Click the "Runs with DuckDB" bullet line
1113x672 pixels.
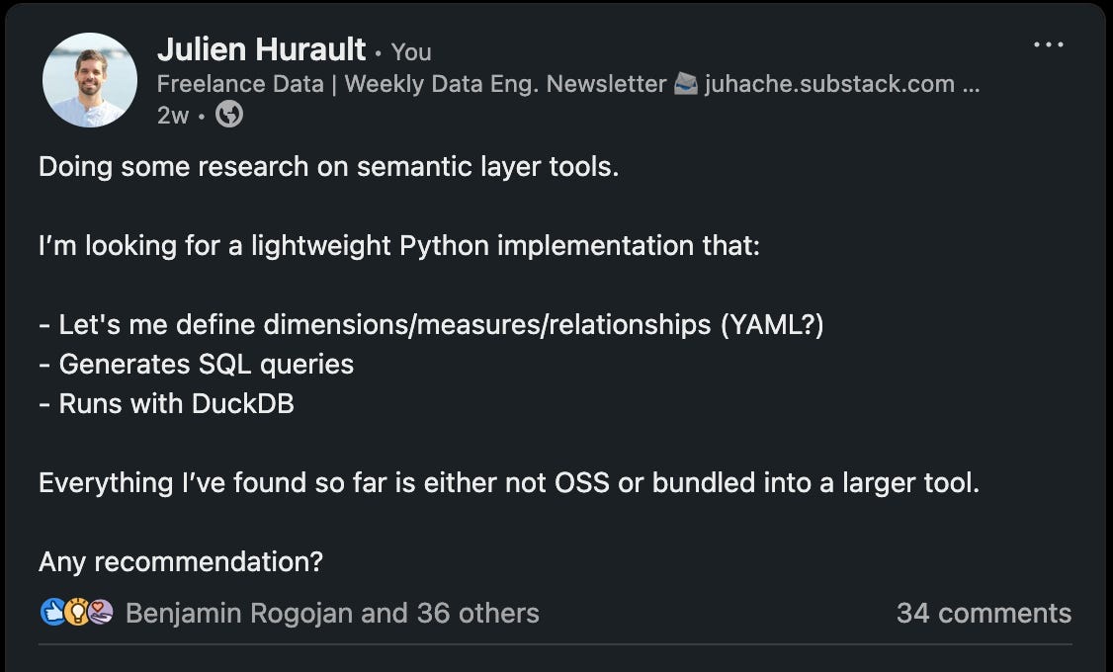click(166, 403)
